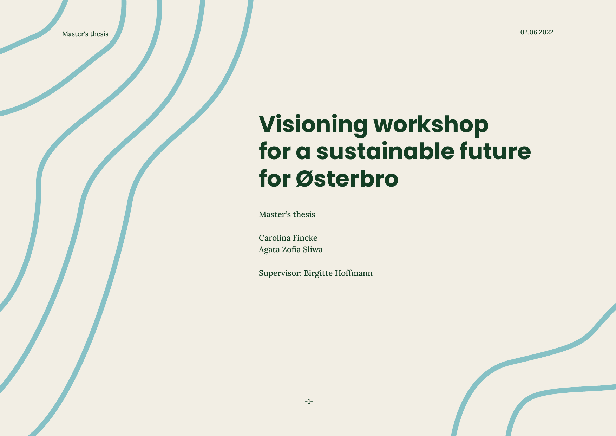Select the word "Visioning" in the title
616x436 pixels.
[313, 125]
